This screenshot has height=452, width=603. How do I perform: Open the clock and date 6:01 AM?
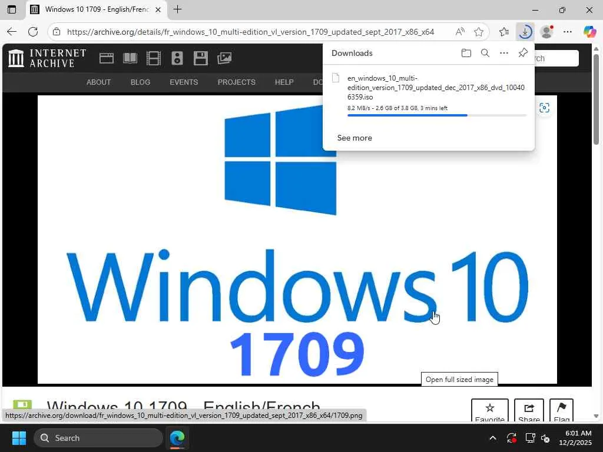pos(575,438)
